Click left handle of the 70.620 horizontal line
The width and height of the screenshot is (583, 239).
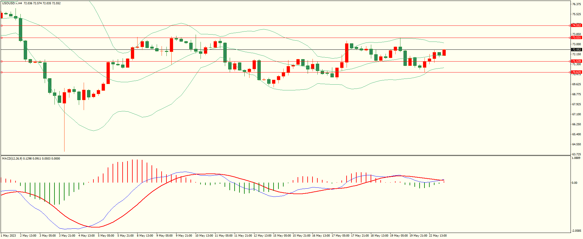2,72
